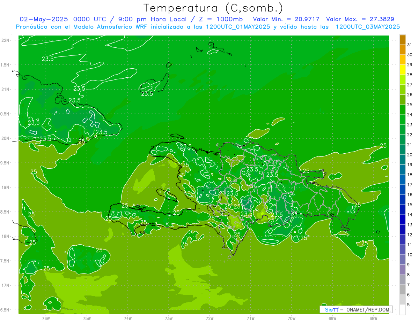419x323 pixels.
Task: Click the '11' value on the color scale
Action: pyautogui.click(x=410, y=245)
